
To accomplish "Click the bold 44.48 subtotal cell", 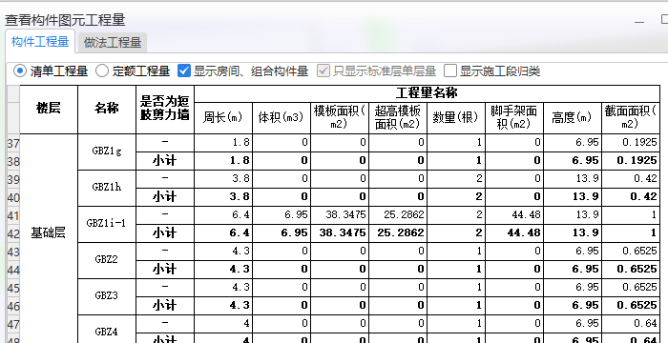I will [514, 233].
